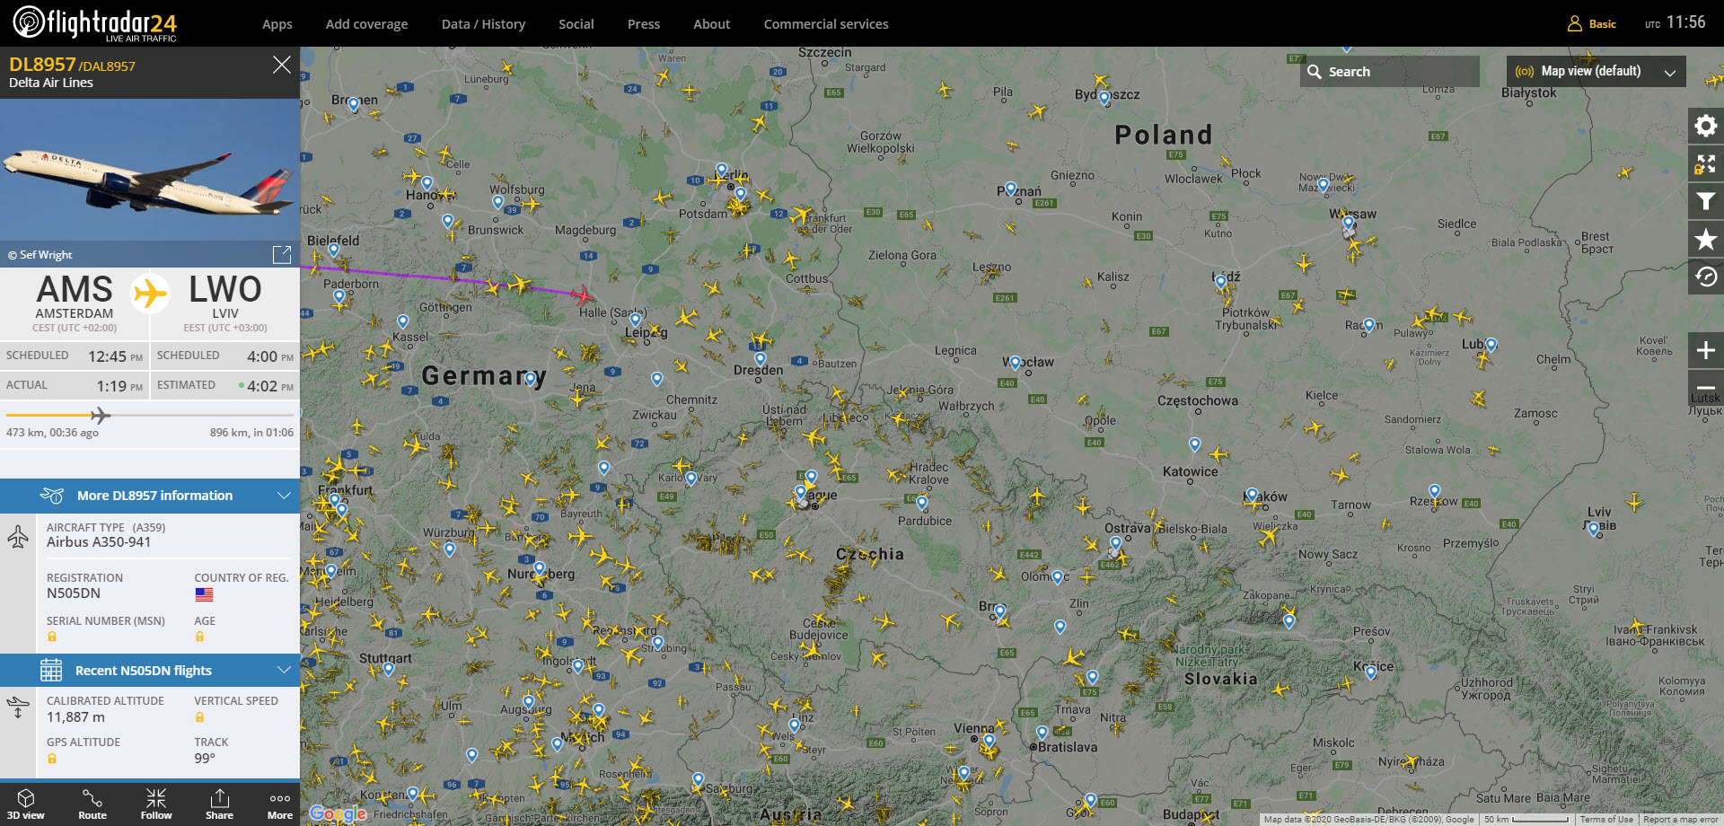This screenshot has height=826, width=1724.
Task: Open bookmarks star icon
Action: pyautogui.click(x=1705, y=240)
